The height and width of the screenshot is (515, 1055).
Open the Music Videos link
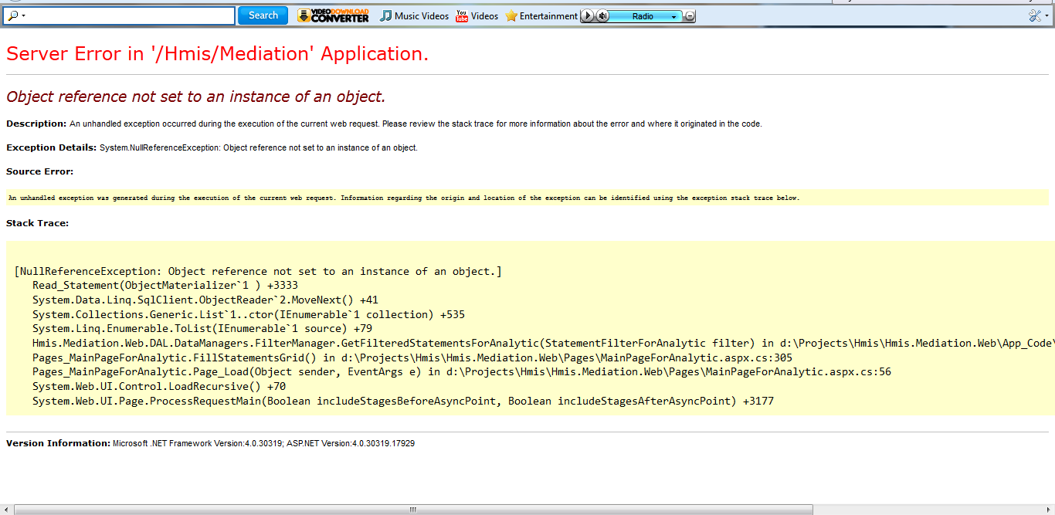421,15
